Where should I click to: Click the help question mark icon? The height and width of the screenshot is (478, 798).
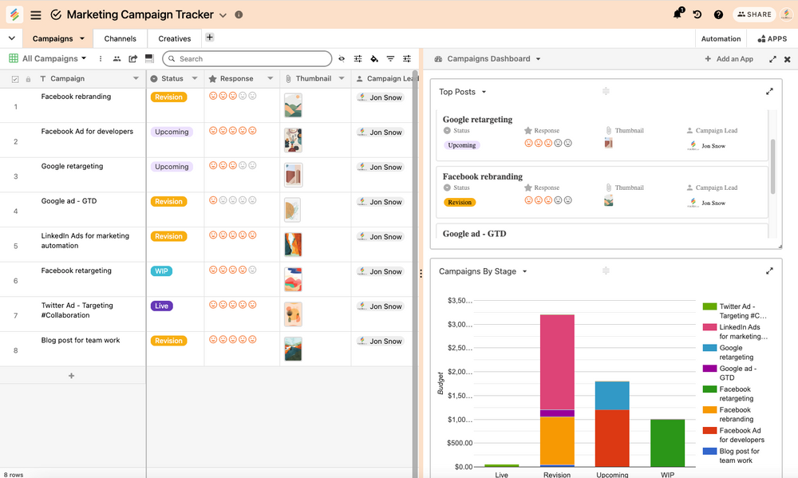pyautogui.click(x=718, y=14)
